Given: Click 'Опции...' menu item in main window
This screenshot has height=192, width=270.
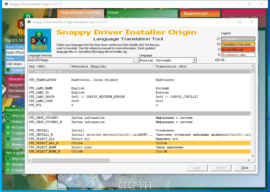Looking at the screenshot, I should pos(16,96).
